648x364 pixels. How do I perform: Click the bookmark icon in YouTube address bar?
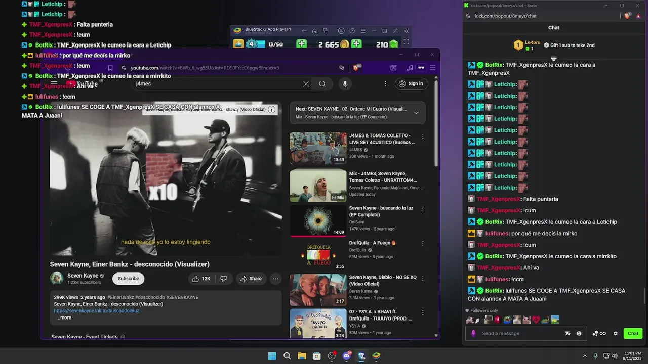110,68
